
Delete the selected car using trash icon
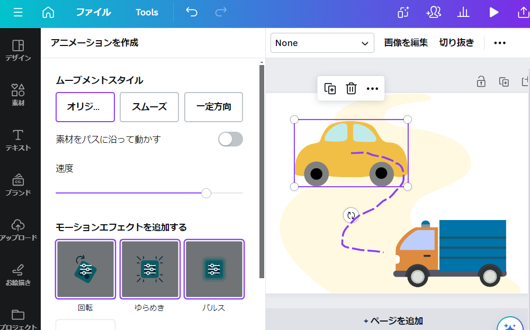click(351, 88)
